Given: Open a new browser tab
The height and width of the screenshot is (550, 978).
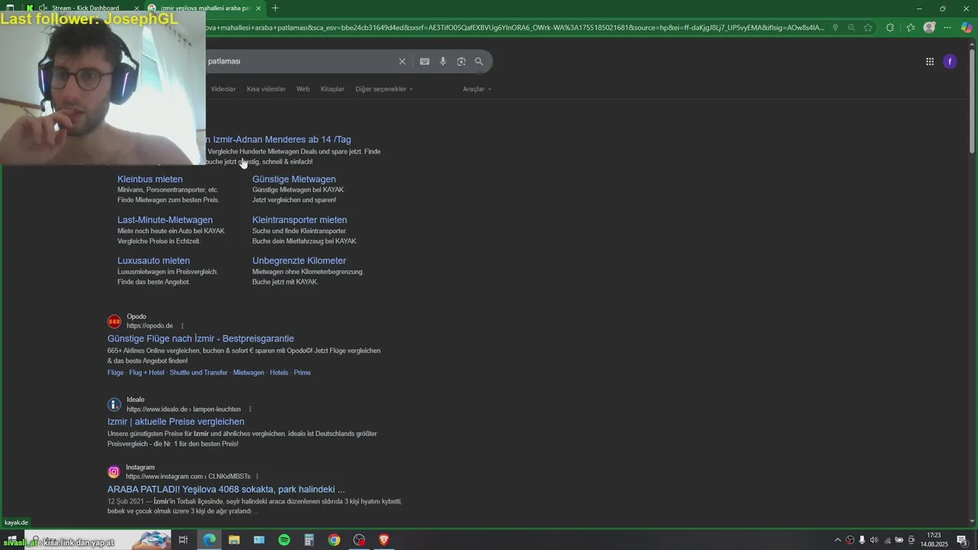Looking at the screenshot, I should point(275,8).
